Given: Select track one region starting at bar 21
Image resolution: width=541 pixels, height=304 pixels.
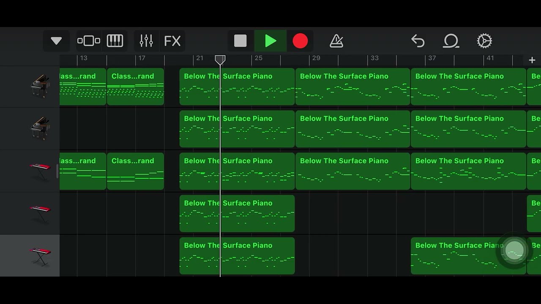Looking at the screenshot, I should tap(237, 87).
